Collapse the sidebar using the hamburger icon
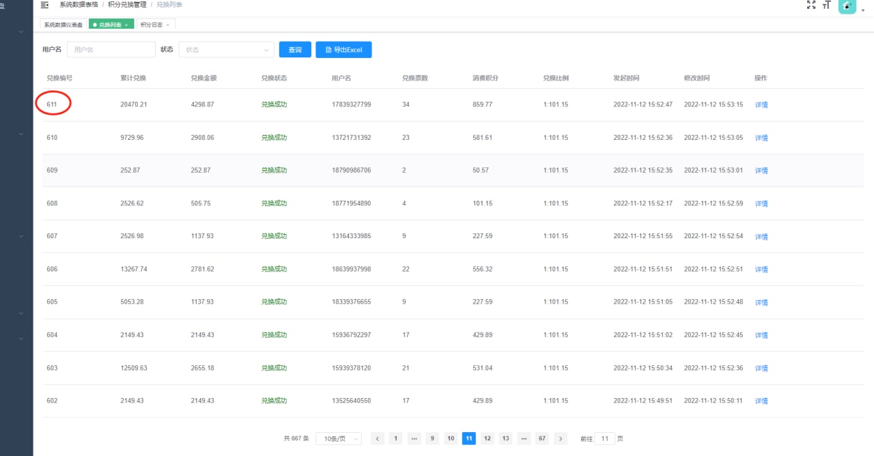Viewport: 874px width, 456px height. [x=44, y=5]
